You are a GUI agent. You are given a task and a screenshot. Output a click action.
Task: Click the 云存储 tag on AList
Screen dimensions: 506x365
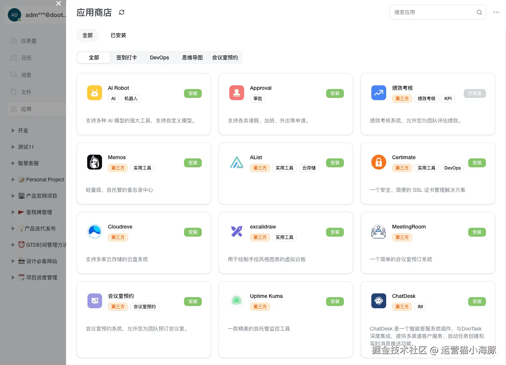click(309, 168)
